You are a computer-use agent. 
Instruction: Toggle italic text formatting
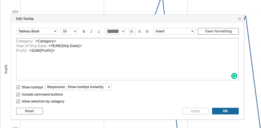(91, 31)
